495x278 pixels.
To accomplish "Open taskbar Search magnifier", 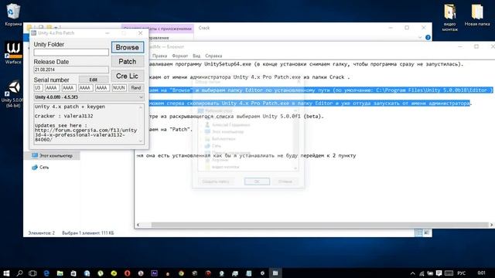I will pos(19,273).
